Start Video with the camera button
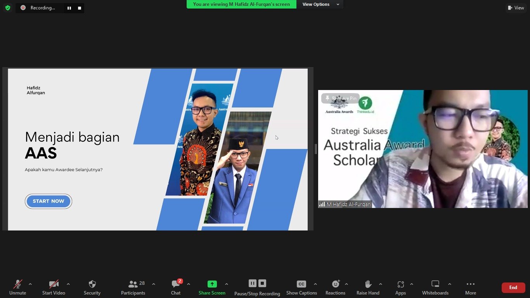Screen dimensions: 530x298 click(54, 284)
